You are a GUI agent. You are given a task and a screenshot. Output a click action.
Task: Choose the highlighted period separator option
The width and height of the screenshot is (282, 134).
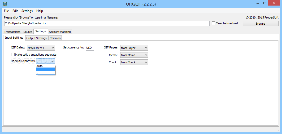pos(46,69)
